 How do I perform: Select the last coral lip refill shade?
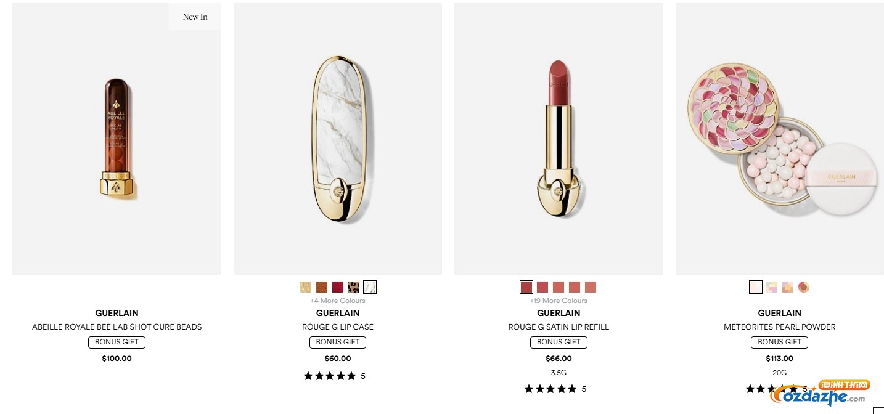click(x=591, y=287)
